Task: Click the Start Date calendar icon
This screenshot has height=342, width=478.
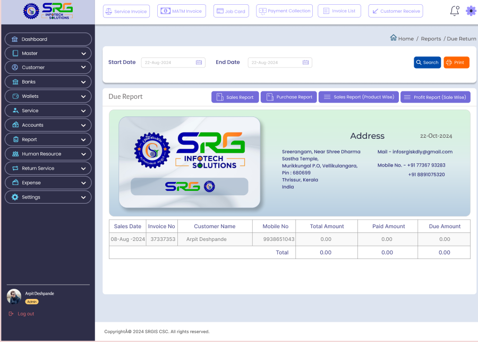Action: click(199, 62)
